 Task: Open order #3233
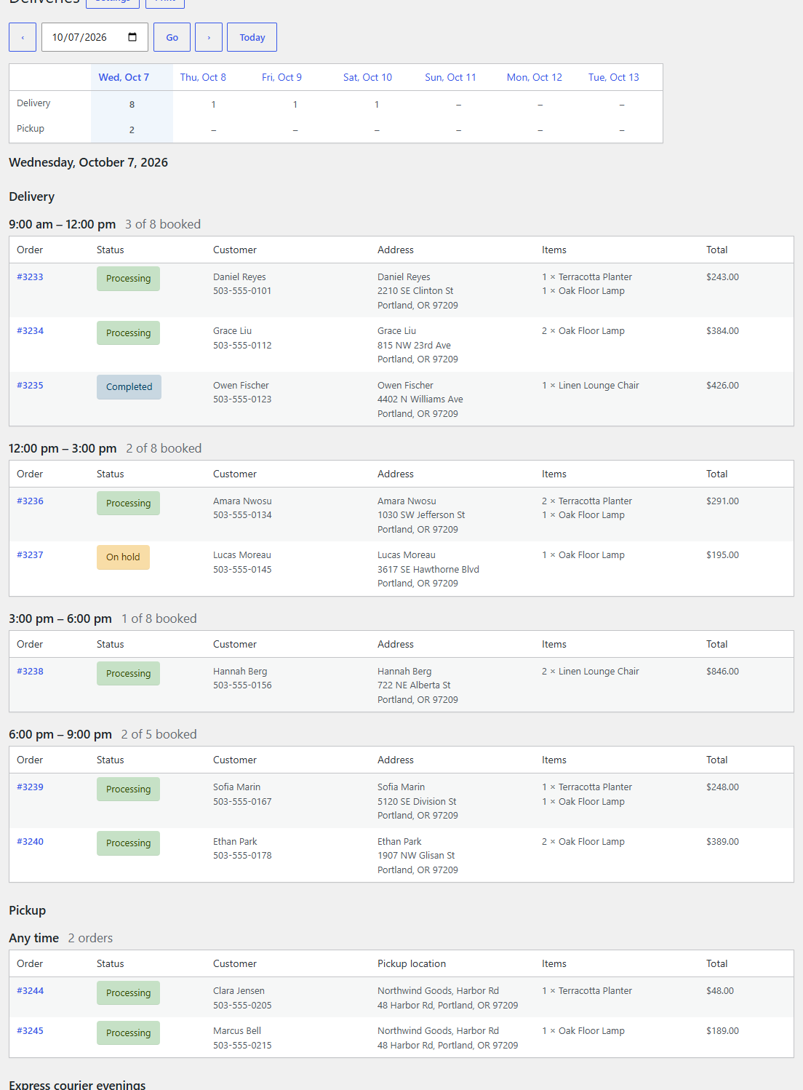coord(30,277)
